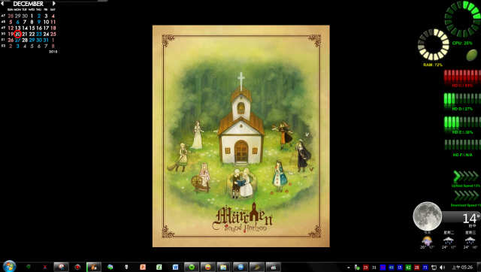This screenshot has width=481, height=272.
Task: Show hidden tray icons arrow
Action: (348, 267)
